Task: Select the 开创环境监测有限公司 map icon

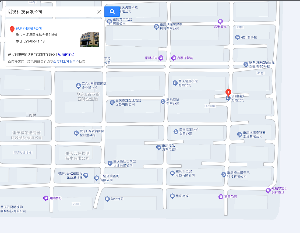Action: point(97,178)
